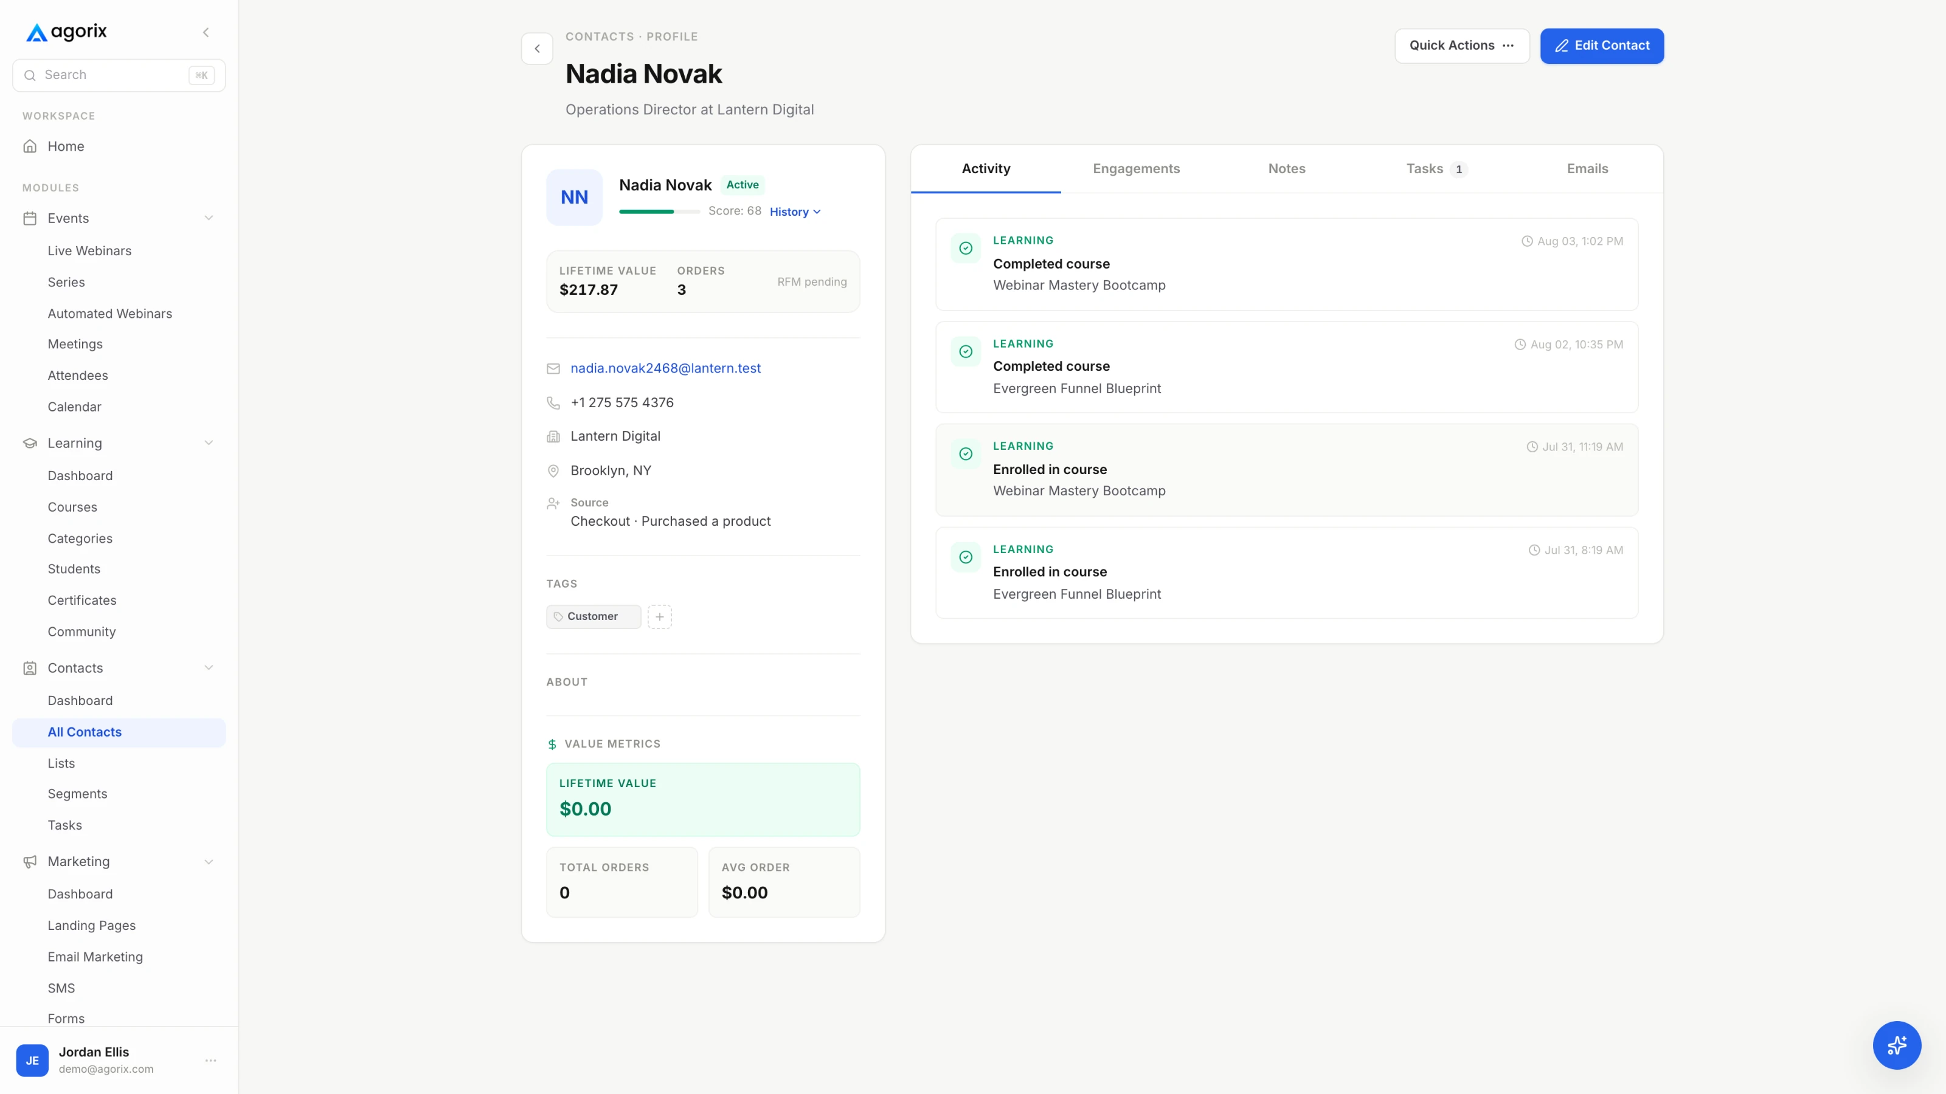Click the Edit Contact button

pos(1602,46)
